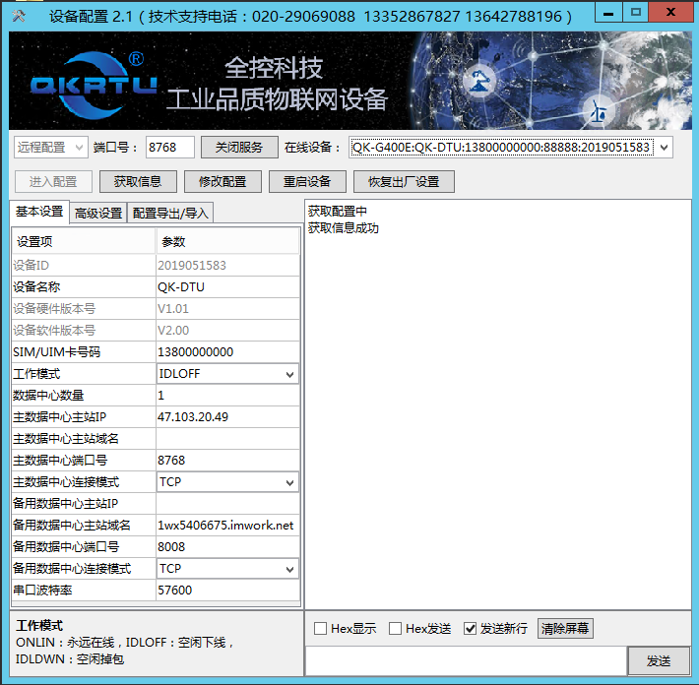The width and height of the screenshot is (699, 685).
Task: Click the 获取信息 button
Action: [x=138, y=181]
